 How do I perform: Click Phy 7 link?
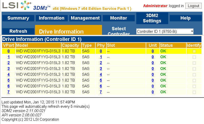click(x=101, y=92)
